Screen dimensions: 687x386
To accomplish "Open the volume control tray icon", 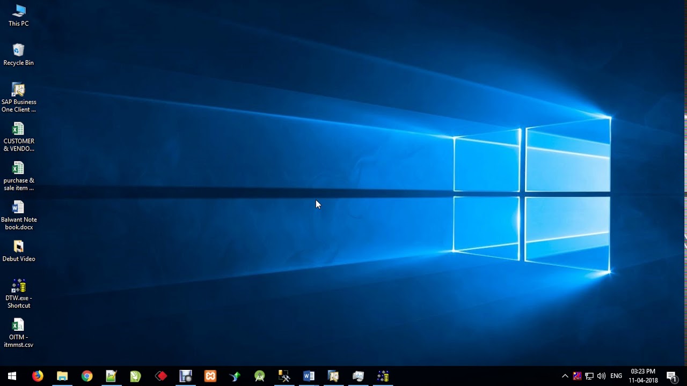I will tap(601, 376).
